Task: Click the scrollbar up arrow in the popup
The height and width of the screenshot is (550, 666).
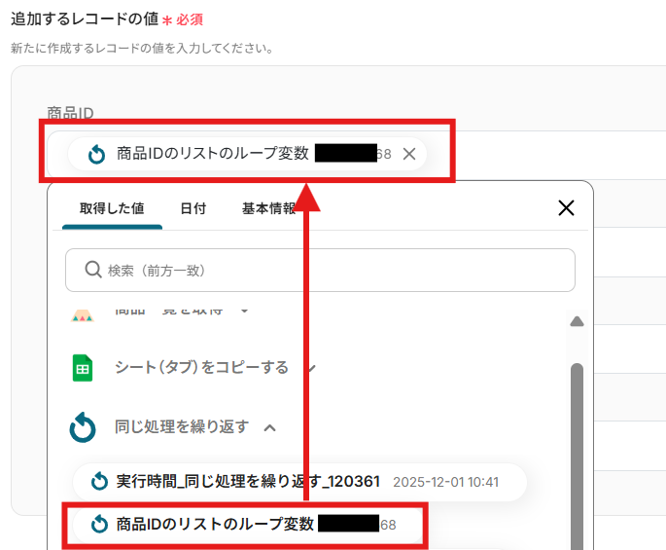Action: 577,321
